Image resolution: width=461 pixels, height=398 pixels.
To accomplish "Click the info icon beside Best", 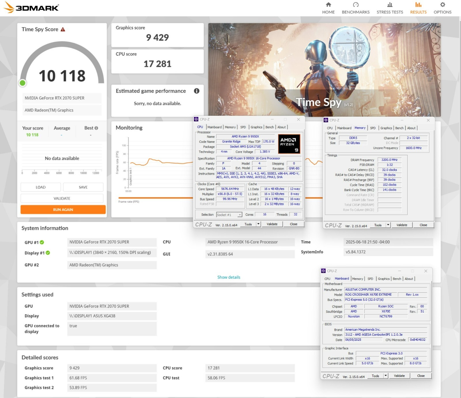I will click(x=96, y=128).
